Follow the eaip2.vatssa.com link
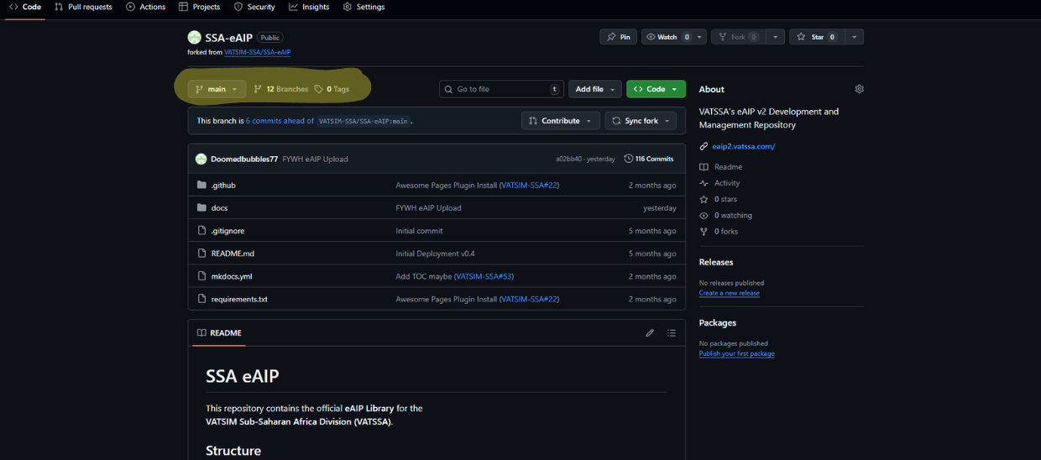 pos(743,146)
